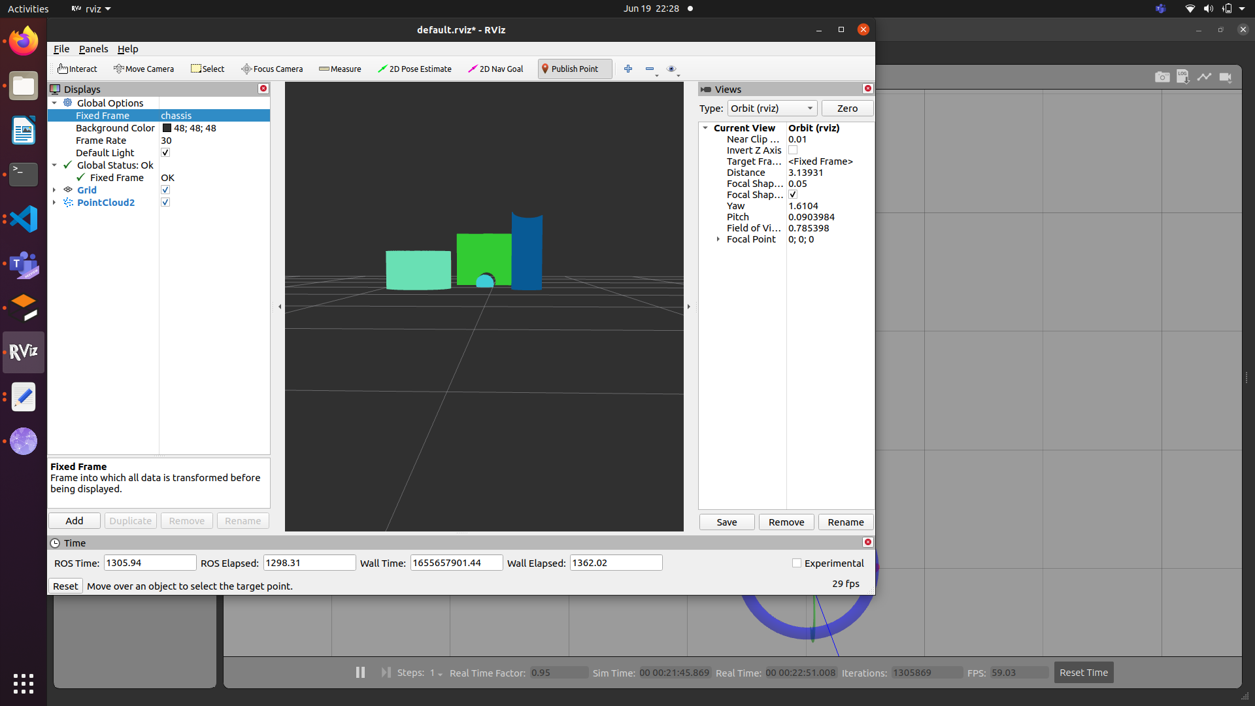1255x706 pixels.
Task: Click Add to insert a new display
Action: point(74,520)
